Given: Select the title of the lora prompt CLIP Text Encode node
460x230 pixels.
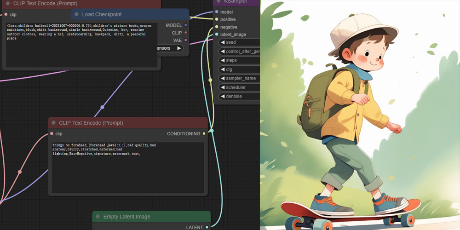Looking at the screenshot, I should (45, 4).
